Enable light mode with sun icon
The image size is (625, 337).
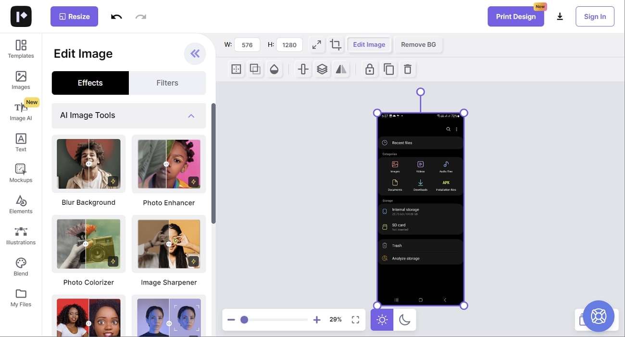pos(381,319)
